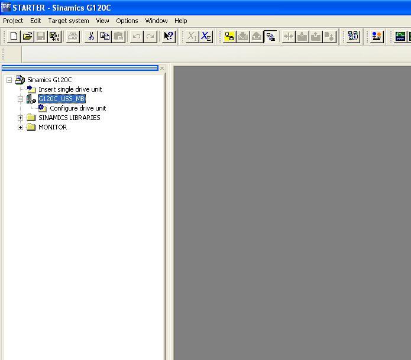The image size is (411, 360).
Task: Select the G120C_USS_MB drive unit
Action: [x=62, y=99]
